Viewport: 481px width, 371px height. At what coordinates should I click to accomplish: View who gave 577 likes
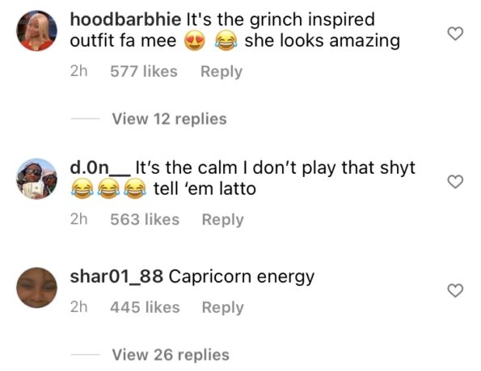click(x=144, y=71)
